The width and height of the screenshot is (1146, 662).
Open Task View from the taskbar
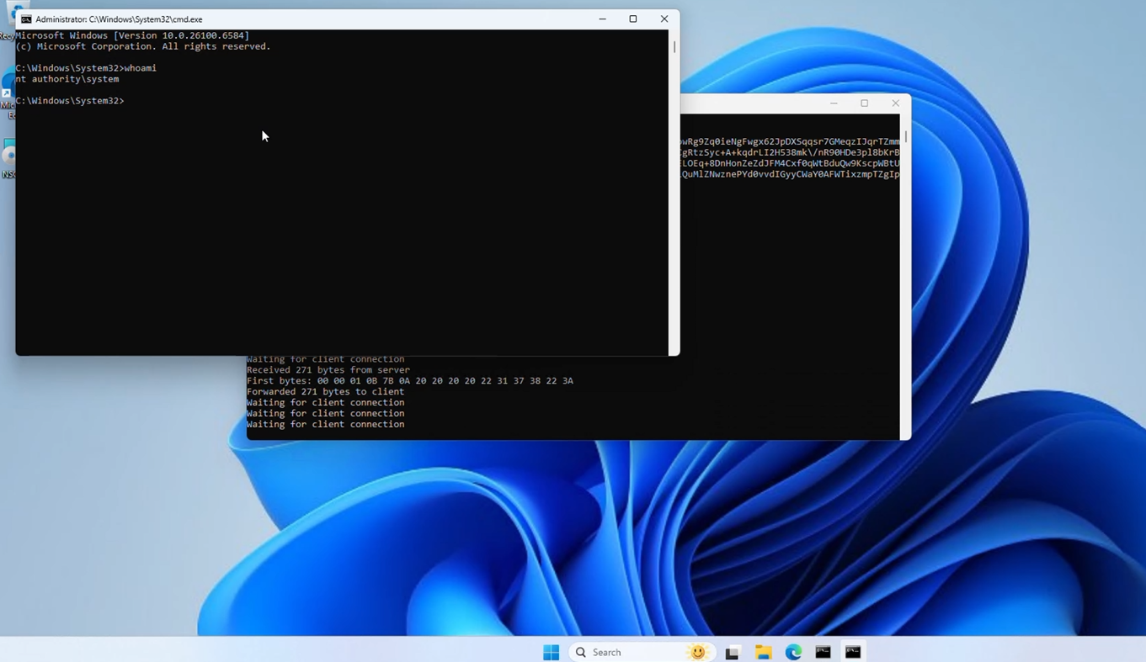pyautogui.click(x=733, y=652)
